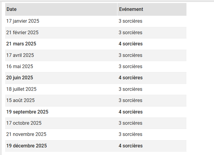Viewport: 214px width, 155px height.
Task: Click the bold 21 mars 2025 date
Action: pyautogui.click(x=21, y=44)
